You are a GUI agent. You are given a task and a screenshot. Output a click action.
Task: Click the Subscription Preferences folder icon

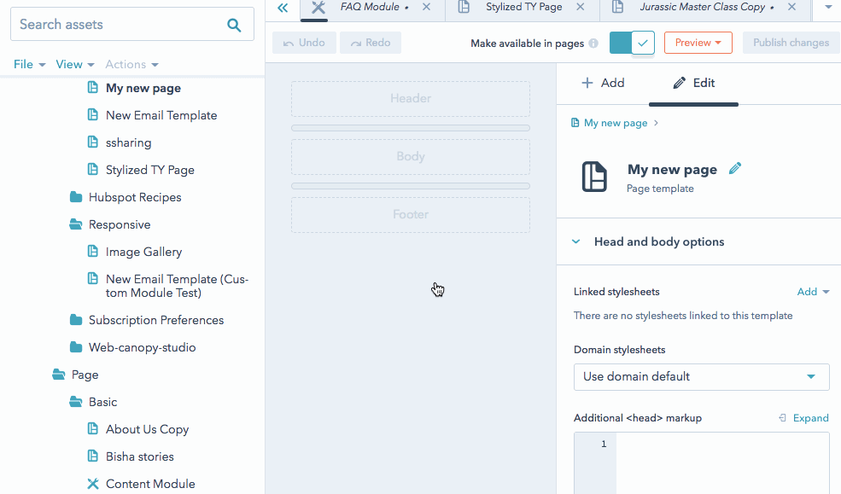[76, 320]
